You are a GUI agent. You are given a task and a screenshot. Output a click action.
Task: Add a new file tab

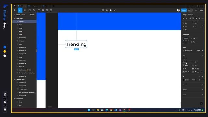(53, 6)
